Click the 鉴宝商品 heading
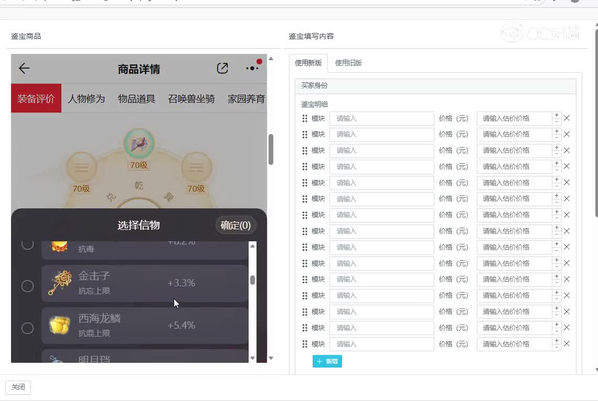Image resolution: width=598 pixels, height=401 pixels. pyautogui.click(x=26, y=36)
